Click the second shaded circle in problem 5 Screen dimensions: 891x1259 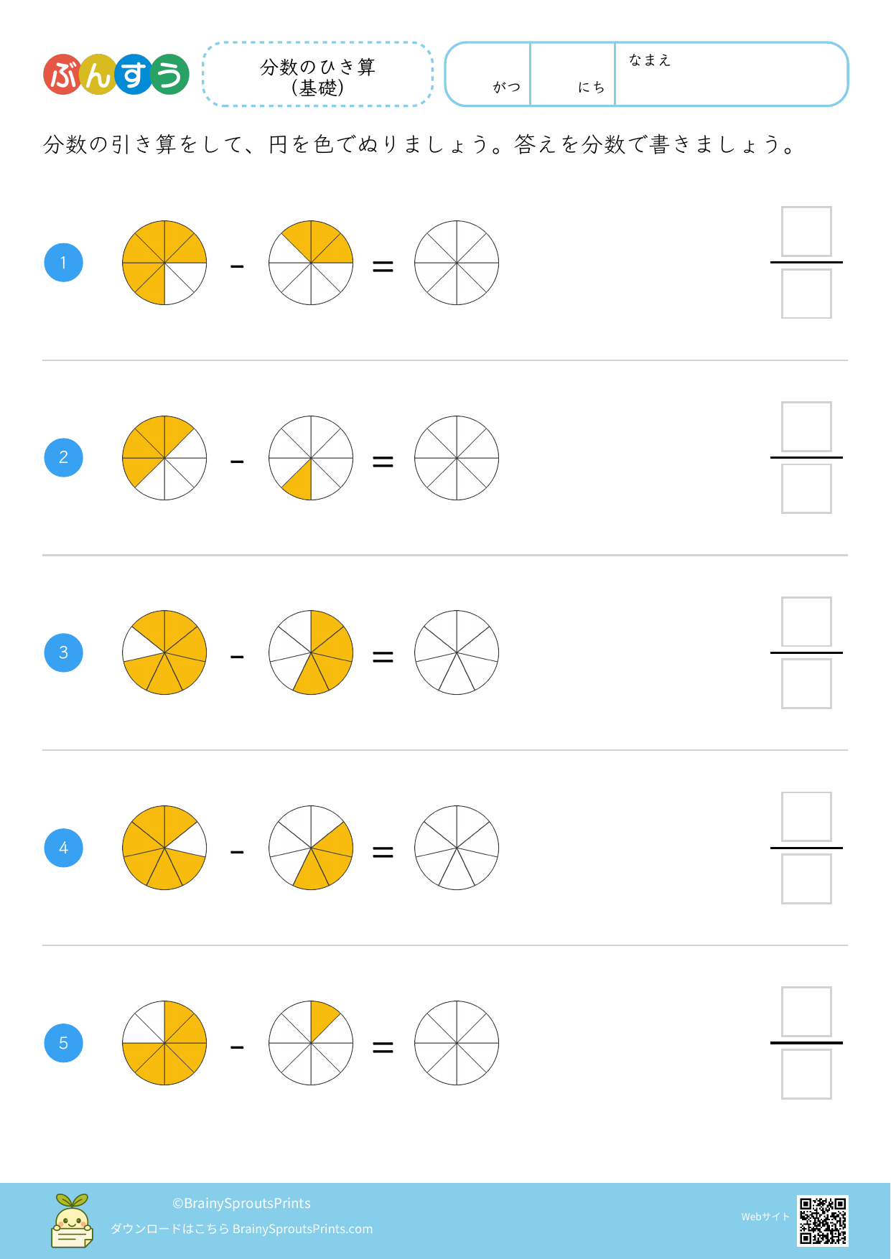point(311,1043)
